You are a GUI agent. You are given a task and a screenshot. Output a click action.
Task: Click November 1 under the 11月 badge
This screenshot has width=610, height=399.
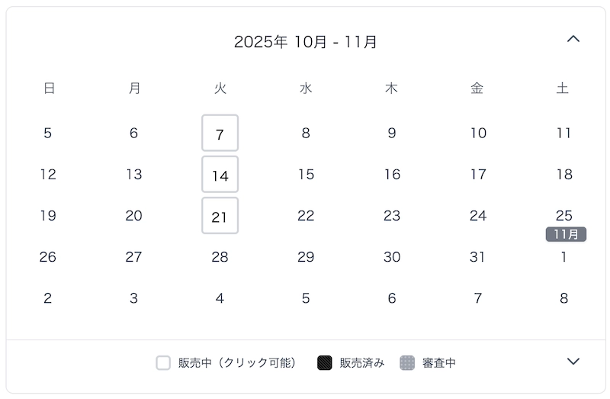[563, 257]
